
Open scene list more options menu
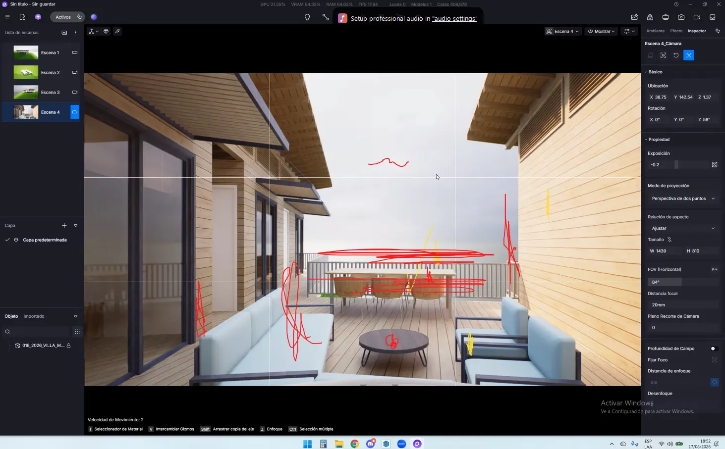tap(75, 33)
